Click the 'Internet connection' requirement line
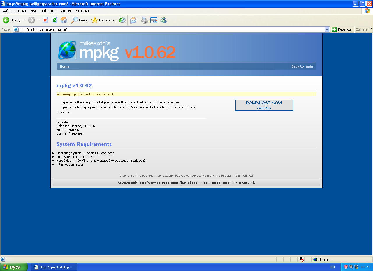This screenshot has width=373, height=271. [x=70, y=164]
